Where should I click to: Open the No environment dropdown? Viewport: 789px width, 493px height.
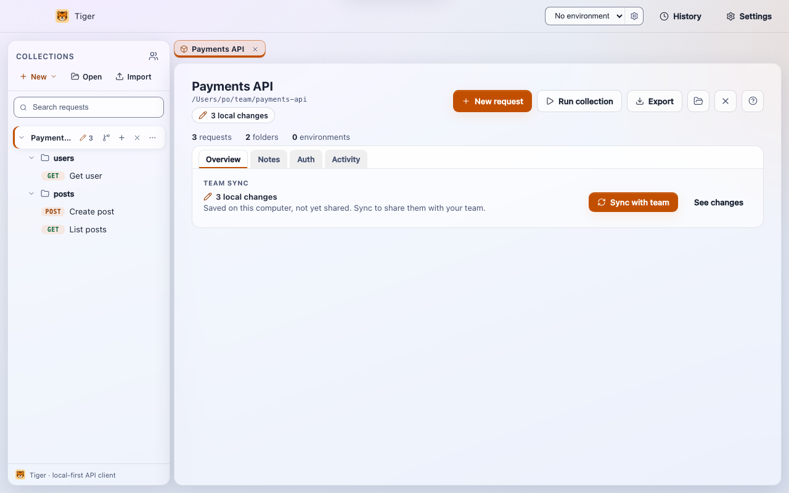(586, 16)
